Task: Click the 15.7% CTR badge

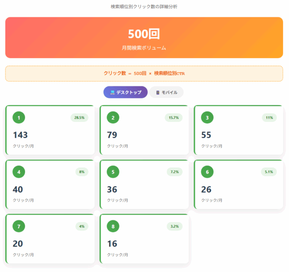Action: coord(174,117)
